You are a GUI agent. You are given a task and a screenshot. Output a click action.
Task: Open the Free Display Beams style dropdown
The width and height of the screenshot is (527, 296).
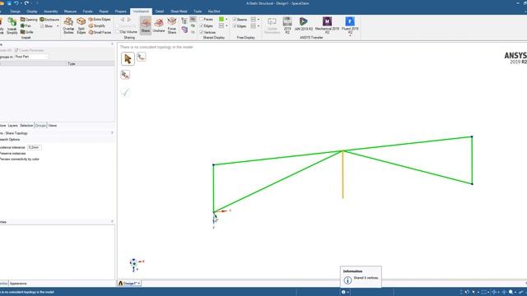click(x=259, y=20)
